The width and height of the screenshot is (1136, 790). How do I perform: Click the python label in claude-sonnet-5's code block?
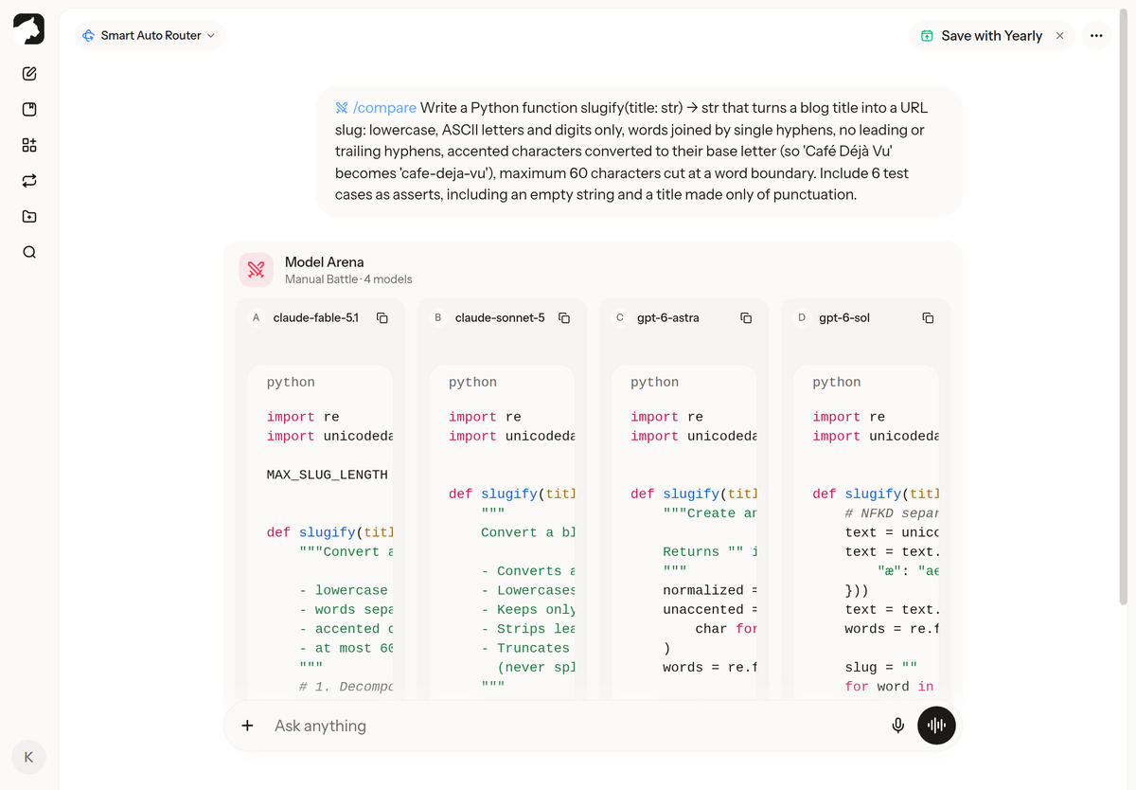pyautogui.click(x=472, y=383)
